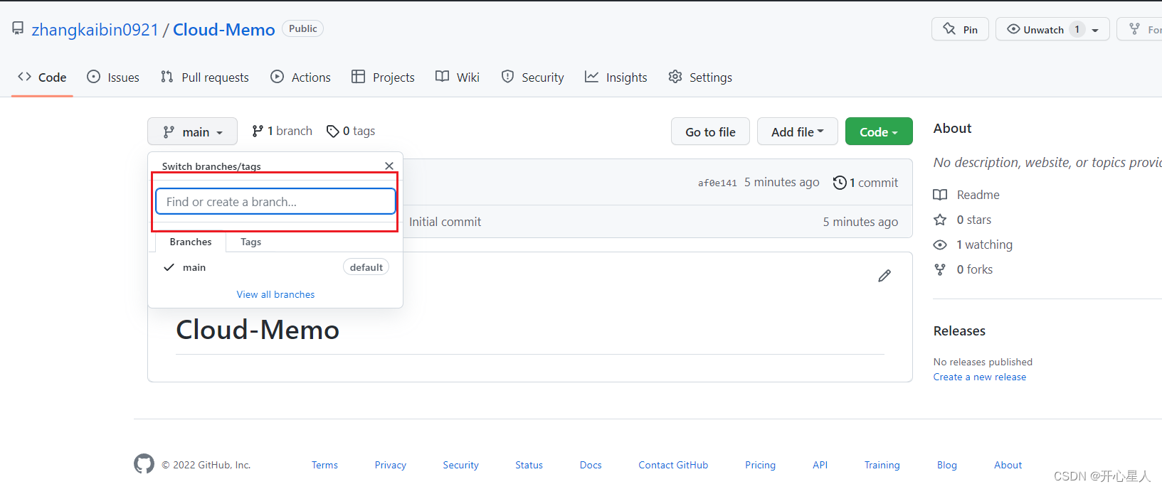Click Create a new release link
The height and width of the screenshot is (489, 1162).
coord(980,377)
